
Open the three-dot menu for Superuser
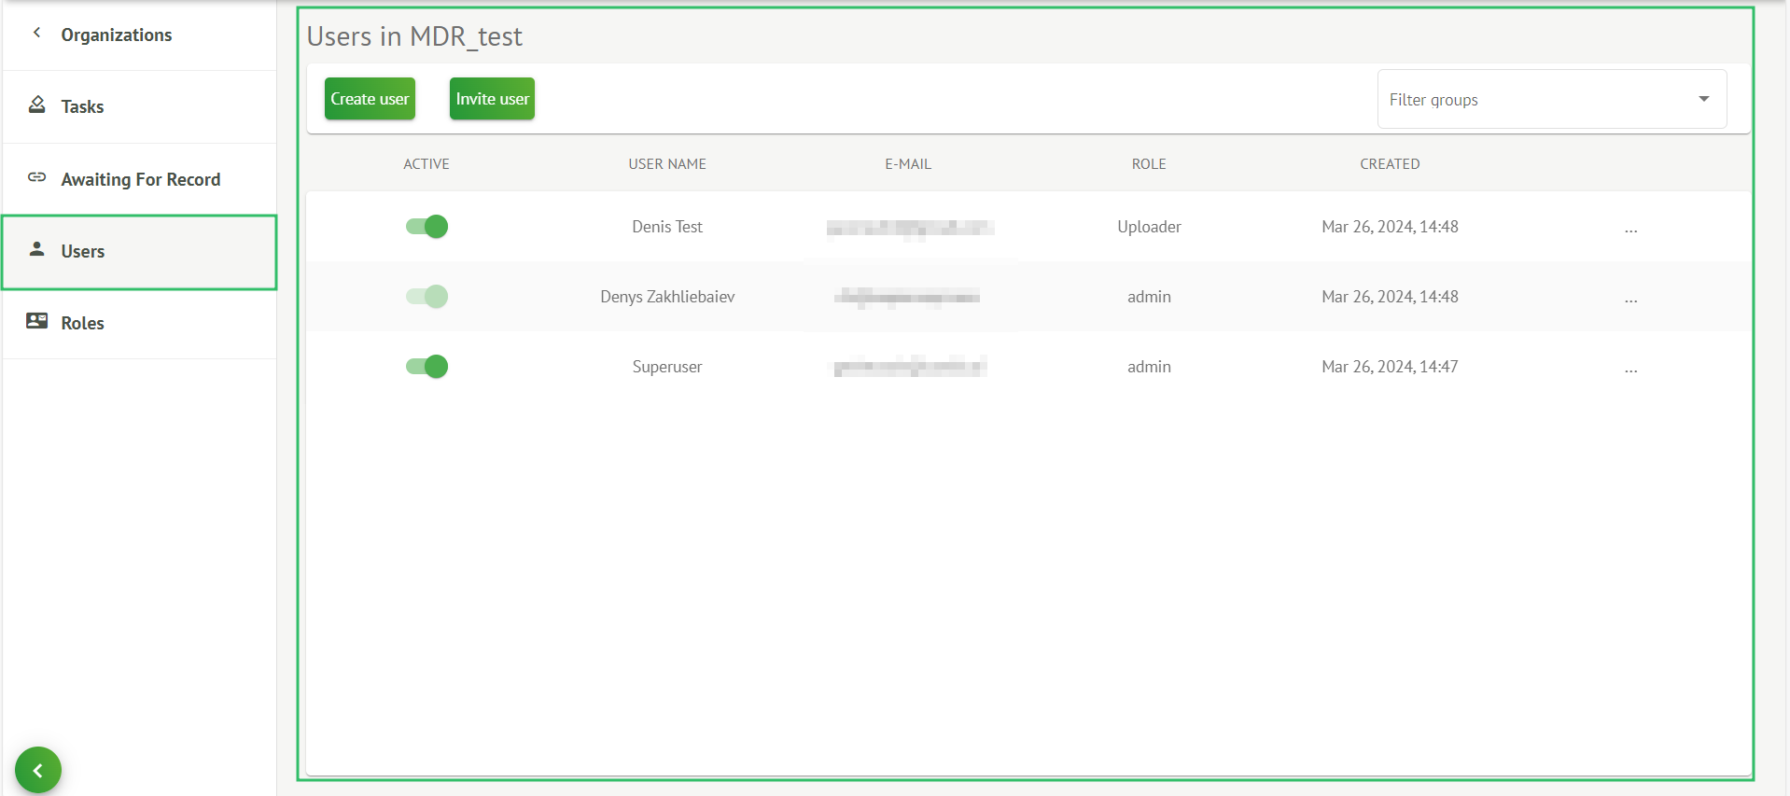(x=1630, y=368)
